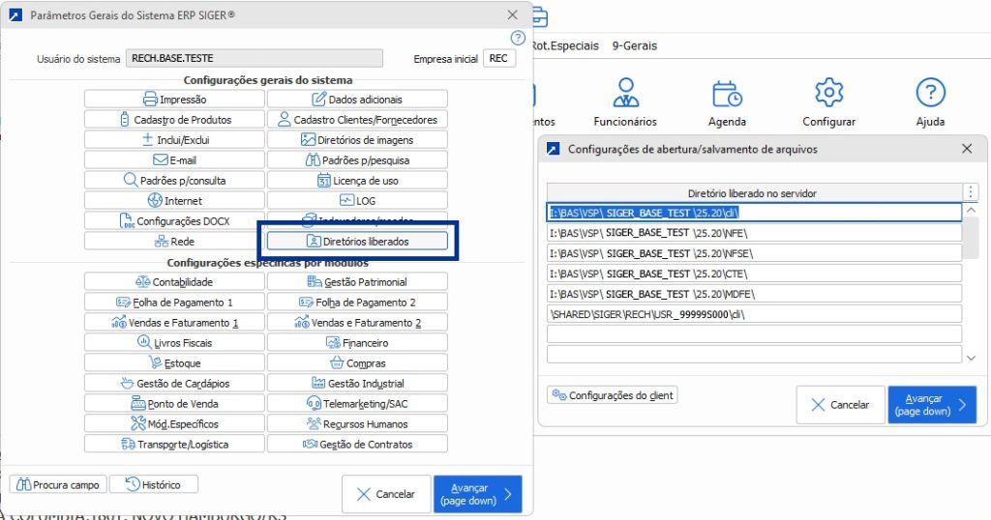Open Gestão Industrial settings
Viewport: 991px width, 520px height.
(x=357, y=383)
